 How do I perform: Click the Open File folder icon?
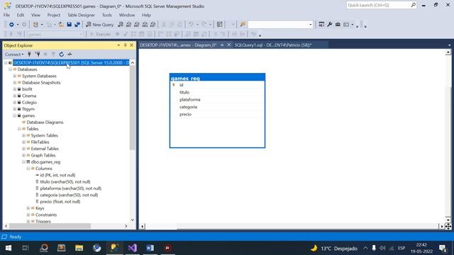[61, 25]
